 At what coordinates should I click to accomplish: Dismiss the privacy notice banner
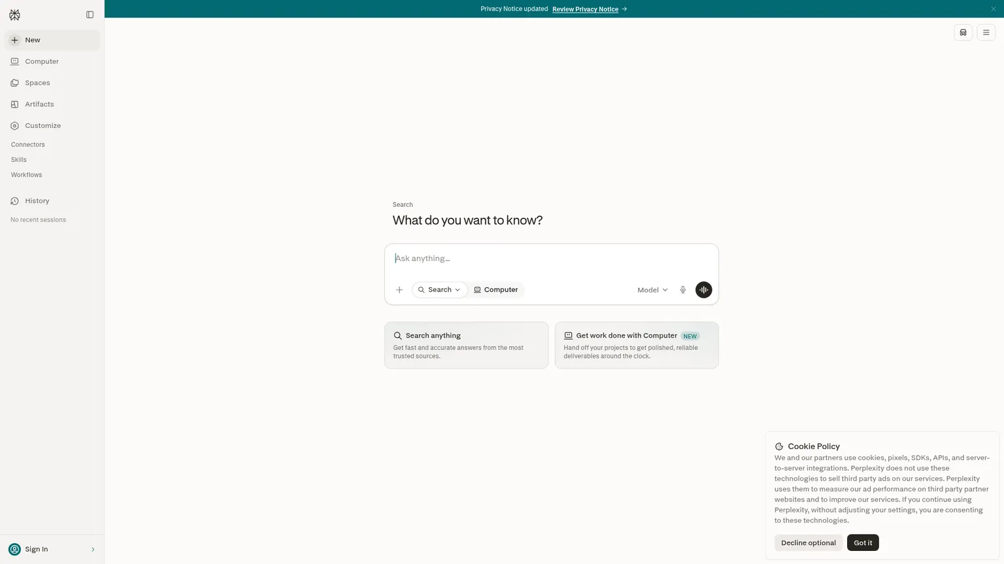coord(994,9)
